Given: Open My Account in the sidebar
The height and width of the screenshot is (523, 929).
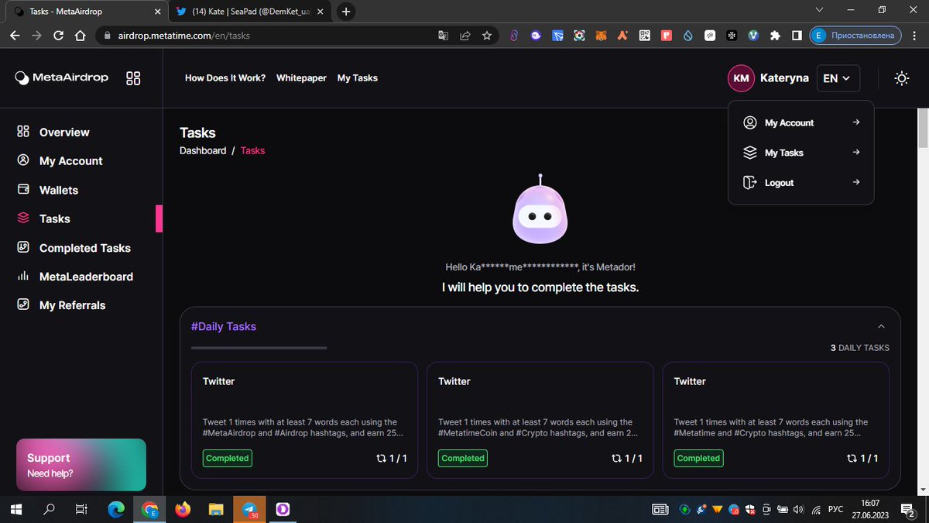Looking at the screenshot, I should tap(70, 161).
